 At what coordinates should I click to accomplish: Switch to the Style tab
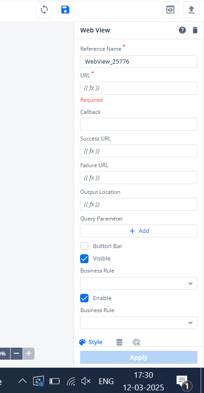click(91, 342)
